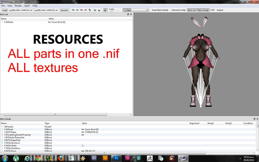Click the green front view eye icon
Image resolution: width=259 pixels, height=162 pixels.
77,10
